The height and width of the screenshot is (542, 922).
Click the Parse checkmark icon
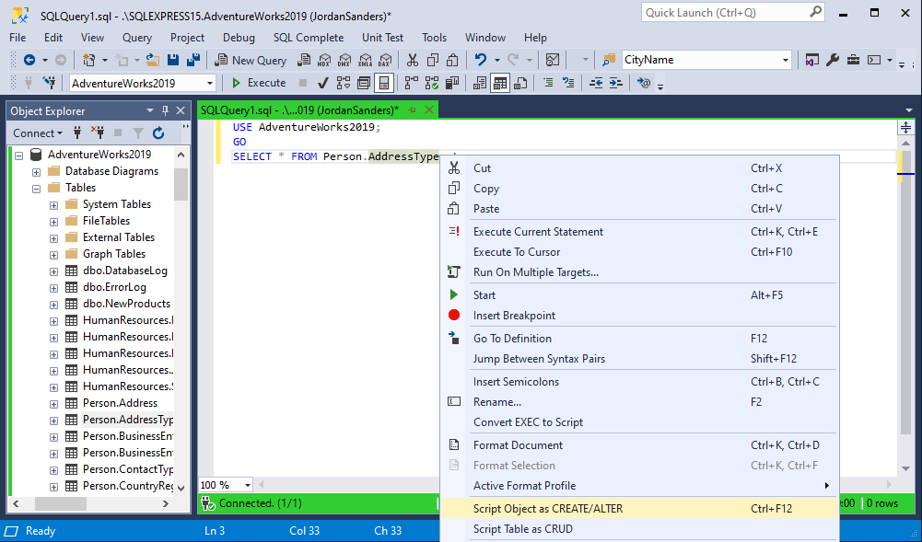pos(322,83)
